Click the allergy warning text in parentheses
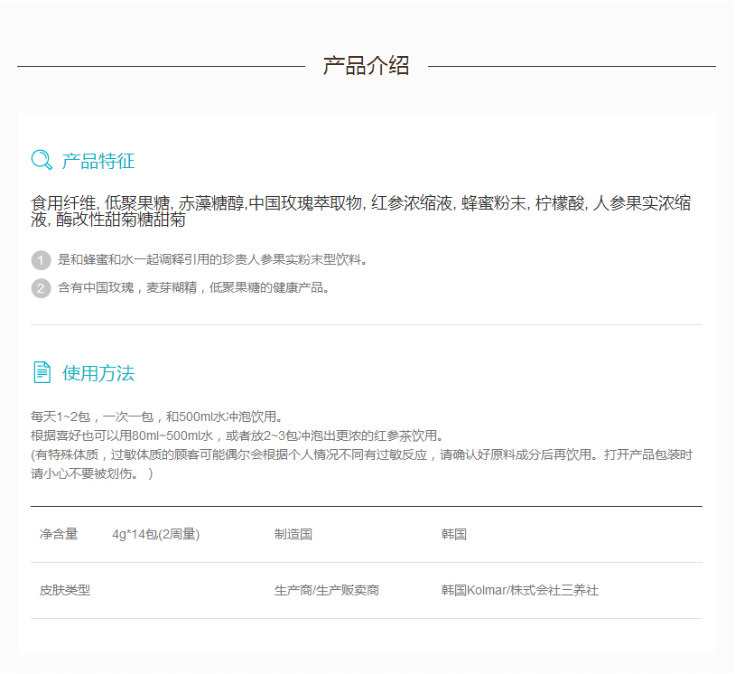Image resolution: width=735 pixels, height=674 pixels. pos(361,464)
